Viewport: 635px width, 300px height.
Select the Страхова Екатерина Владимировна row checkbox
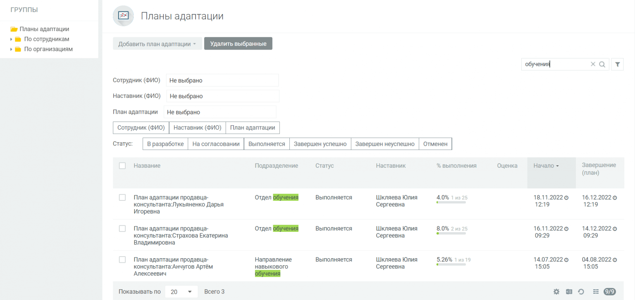(122, 229)
